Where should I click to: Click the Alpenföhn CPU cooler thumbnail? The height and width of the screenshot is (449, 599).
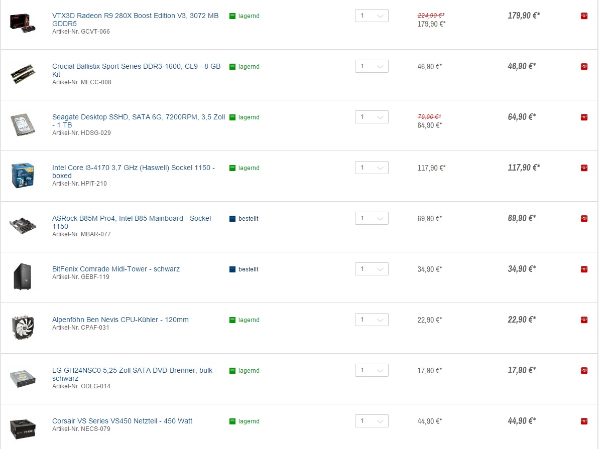click(23, 327)
